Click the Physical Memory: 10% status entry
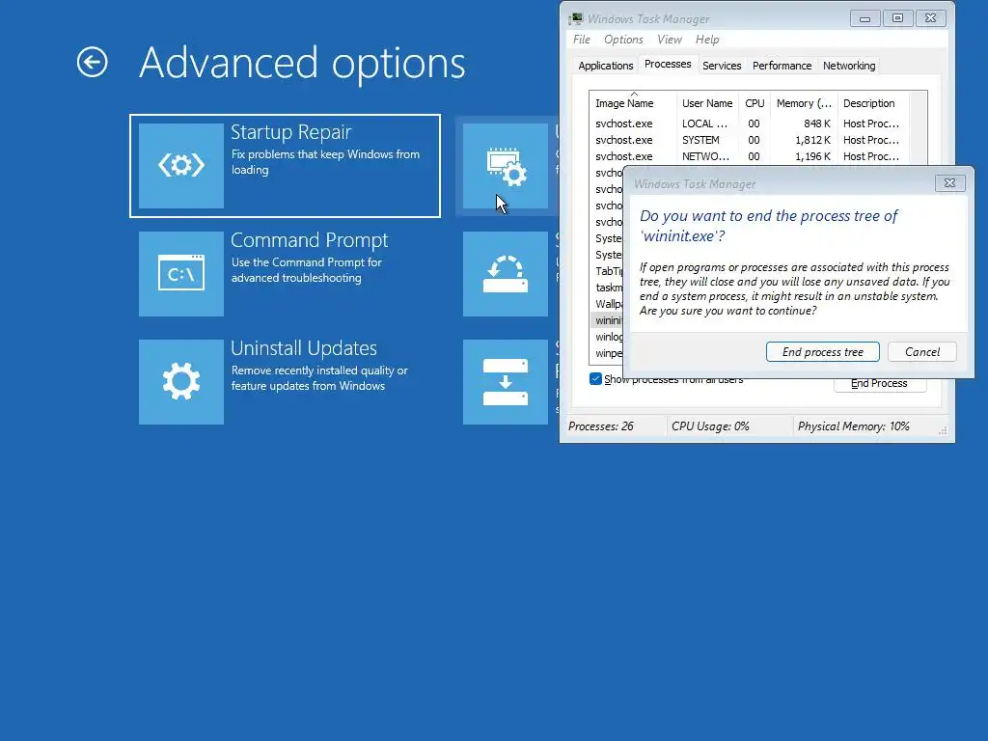Screen dimensions: 988x741 click(x=853, y=426)
